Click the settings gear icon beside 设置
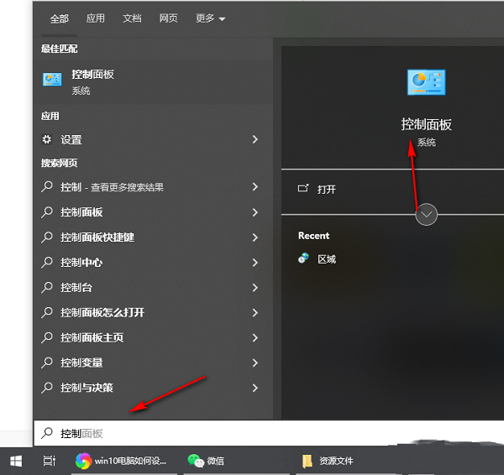 point(47,139)
